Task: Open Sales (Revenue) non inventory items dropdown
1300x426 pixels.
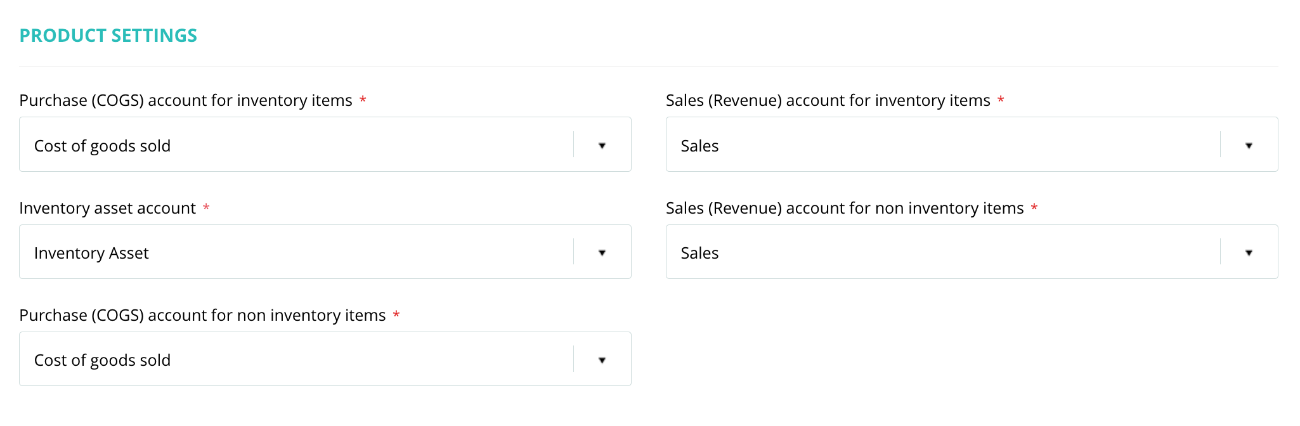Action: pyautogui.click(x=972, y=252)
